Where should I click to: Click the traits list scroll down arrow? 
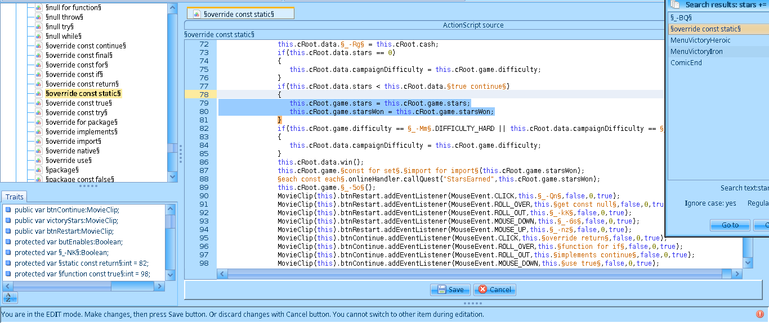pyautogui.click(x=171, y=275)
